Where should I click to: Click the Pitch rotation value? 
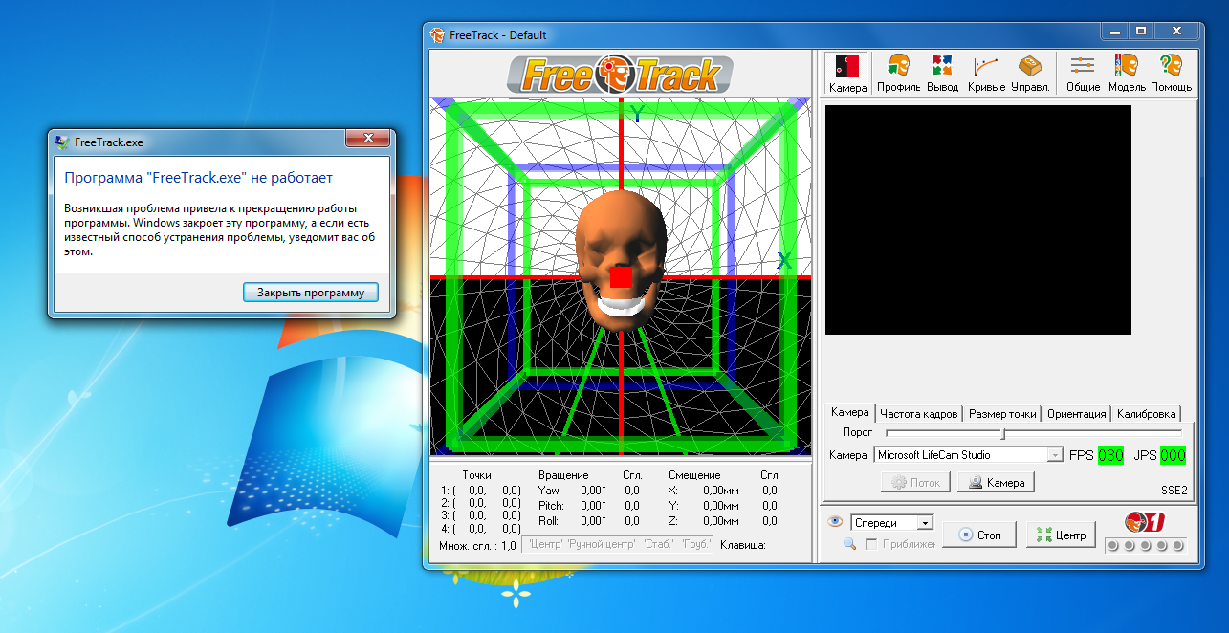tap(595, 506)
